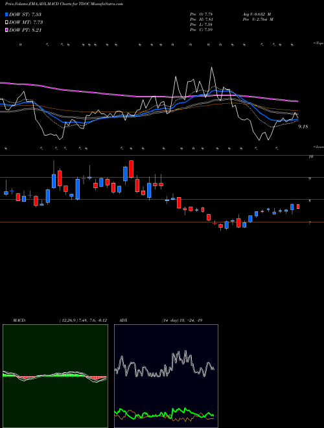The image size is (324, 428).
Task: Select the 'DOW MT: 7.73' legend text
Action: click(x=26, y=23)
